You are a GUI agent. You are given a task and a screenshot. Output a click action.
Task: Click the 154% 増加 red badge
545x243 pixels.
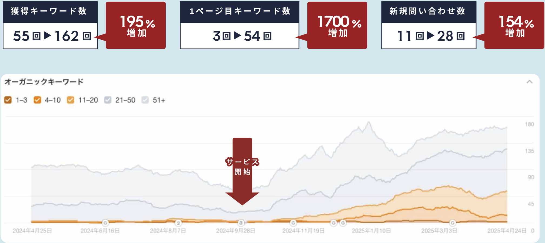514,25
